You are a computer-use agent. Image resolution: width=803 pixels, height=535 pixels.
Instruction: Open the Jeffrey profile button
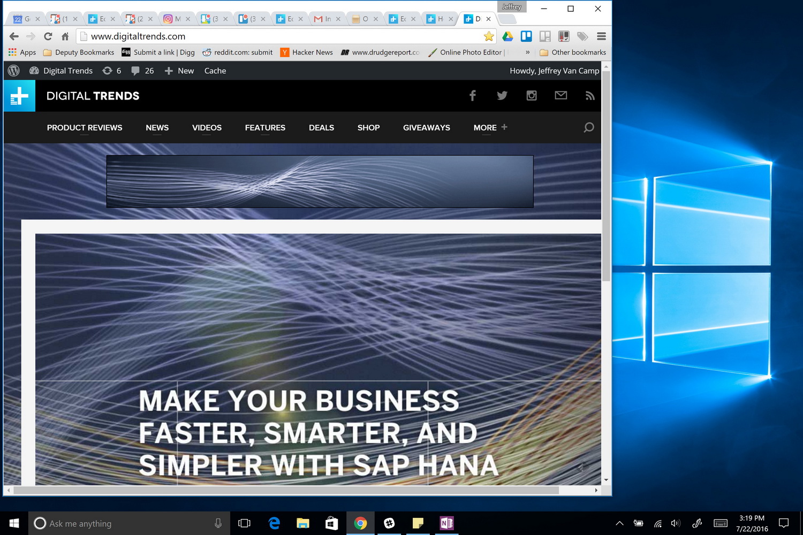click(x=512, y=7)
